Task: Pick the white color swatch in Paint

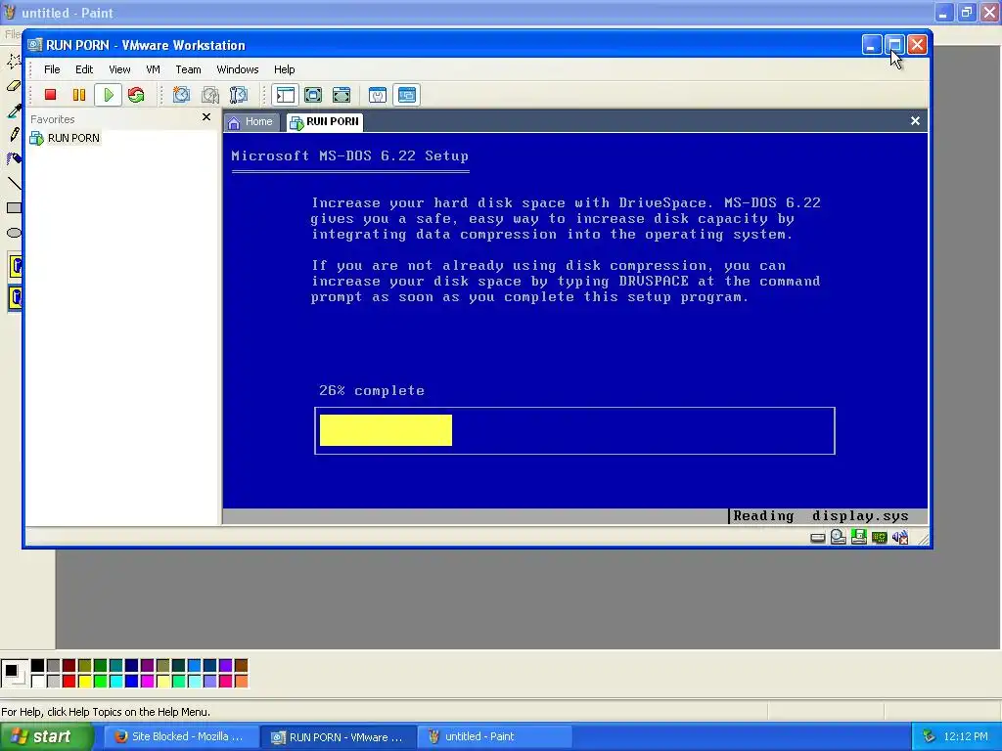Action: click(38, 682)
